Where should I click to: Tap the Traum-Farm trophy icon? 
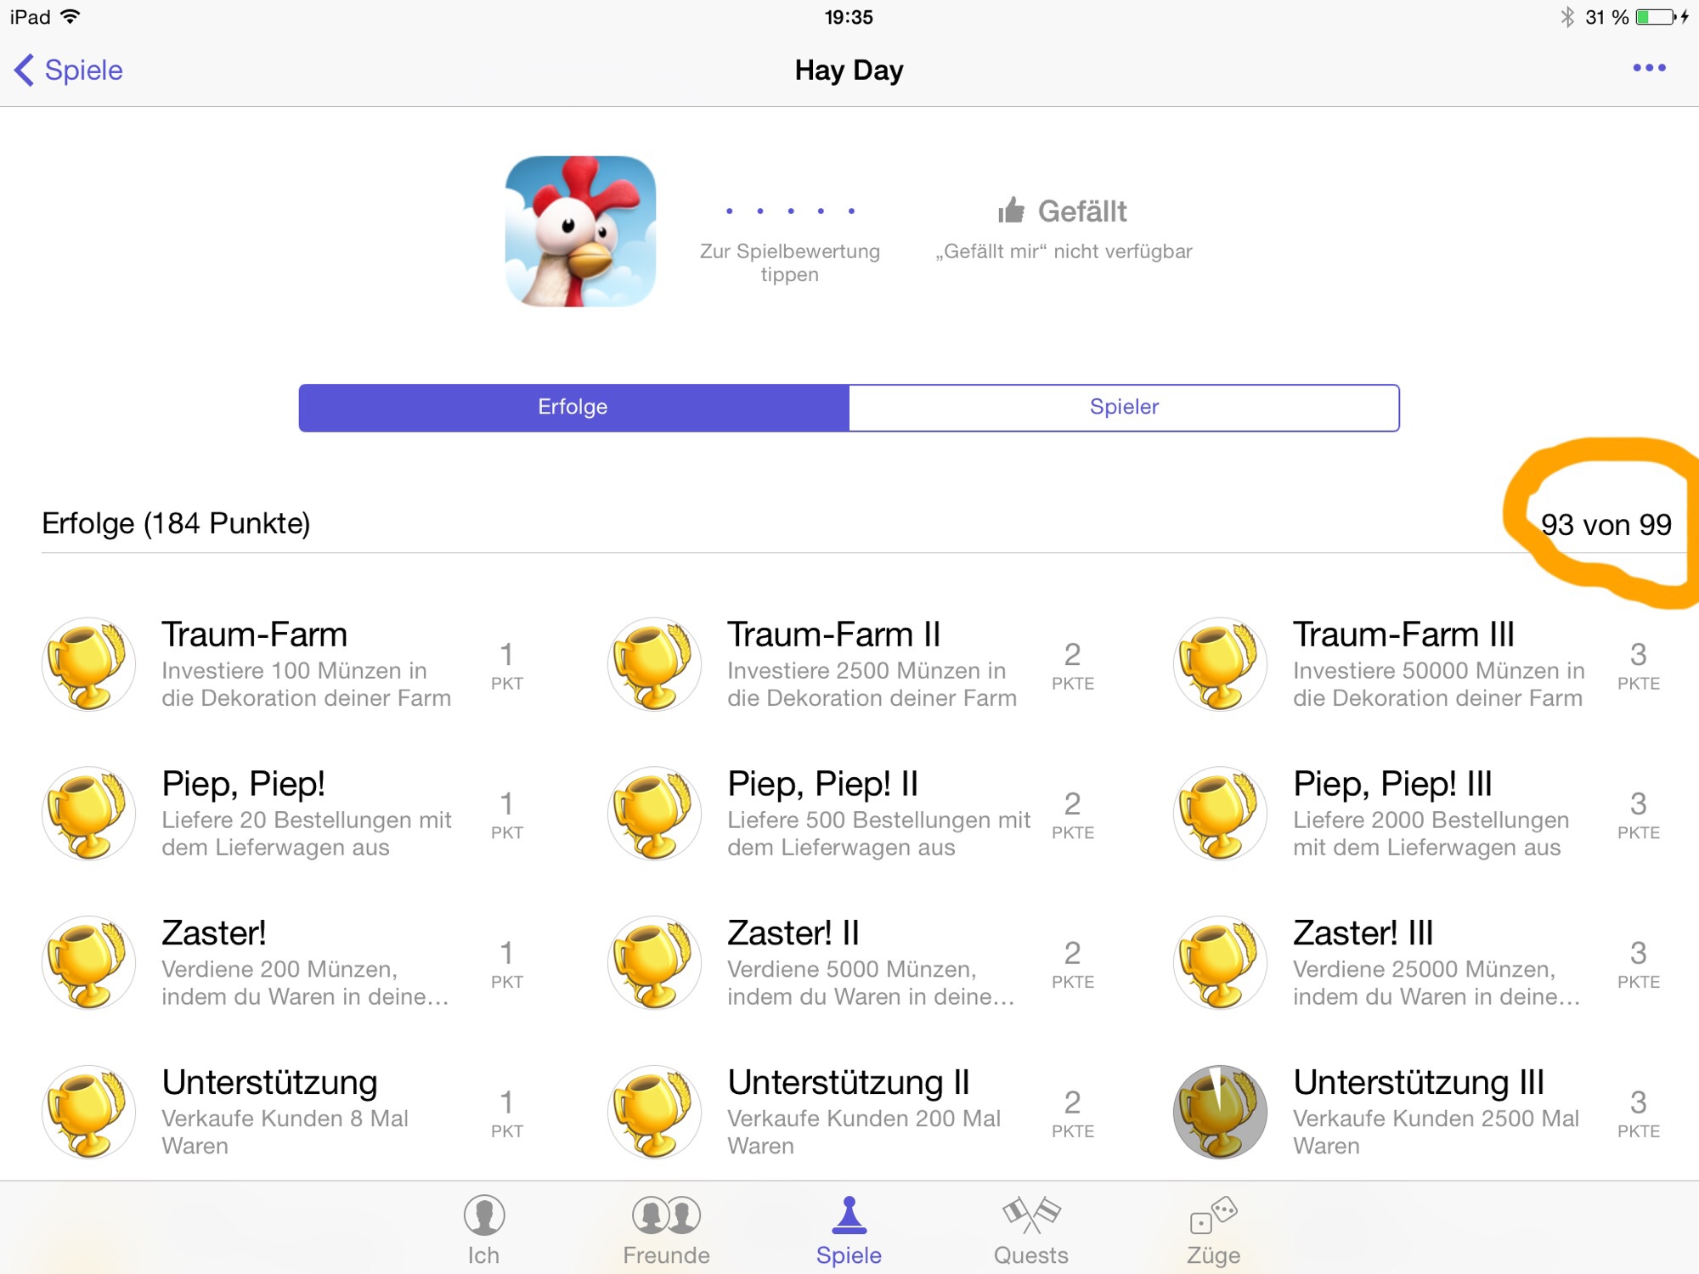88,665
